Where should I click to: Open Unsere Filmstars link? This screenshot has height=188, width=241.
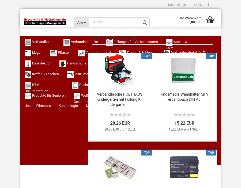point(37,106)
